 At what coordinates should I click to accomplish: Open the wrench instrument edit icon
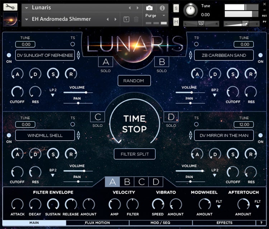pyautogui.click(x=10, y=7)
